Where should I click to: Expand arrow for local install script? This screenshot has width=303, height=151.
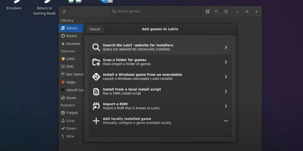click(226, 91)
